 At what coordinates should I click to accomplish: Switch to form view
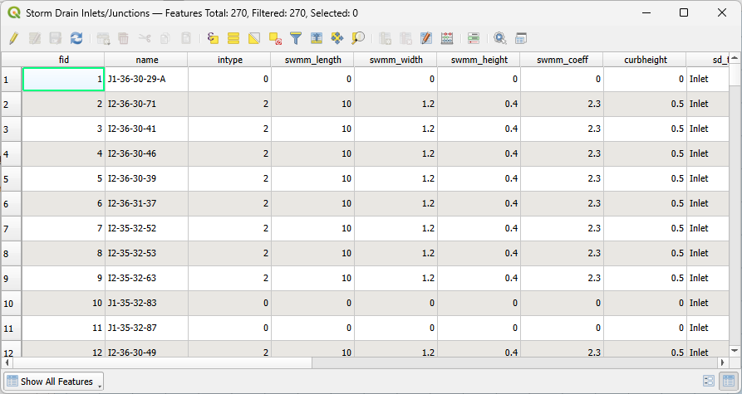point(709,381)
